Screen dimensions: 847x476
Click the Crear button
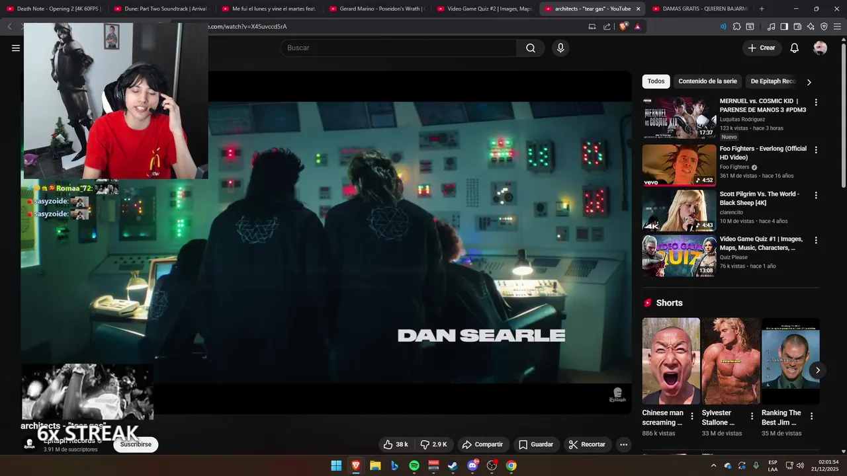[x=762, y=48]
